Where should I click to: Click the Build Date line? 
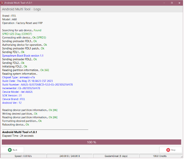[28, 82]
